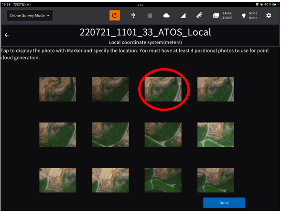Go back using the left arrow
The height and width of the screenshot is (212, 282).
point(7,35)
